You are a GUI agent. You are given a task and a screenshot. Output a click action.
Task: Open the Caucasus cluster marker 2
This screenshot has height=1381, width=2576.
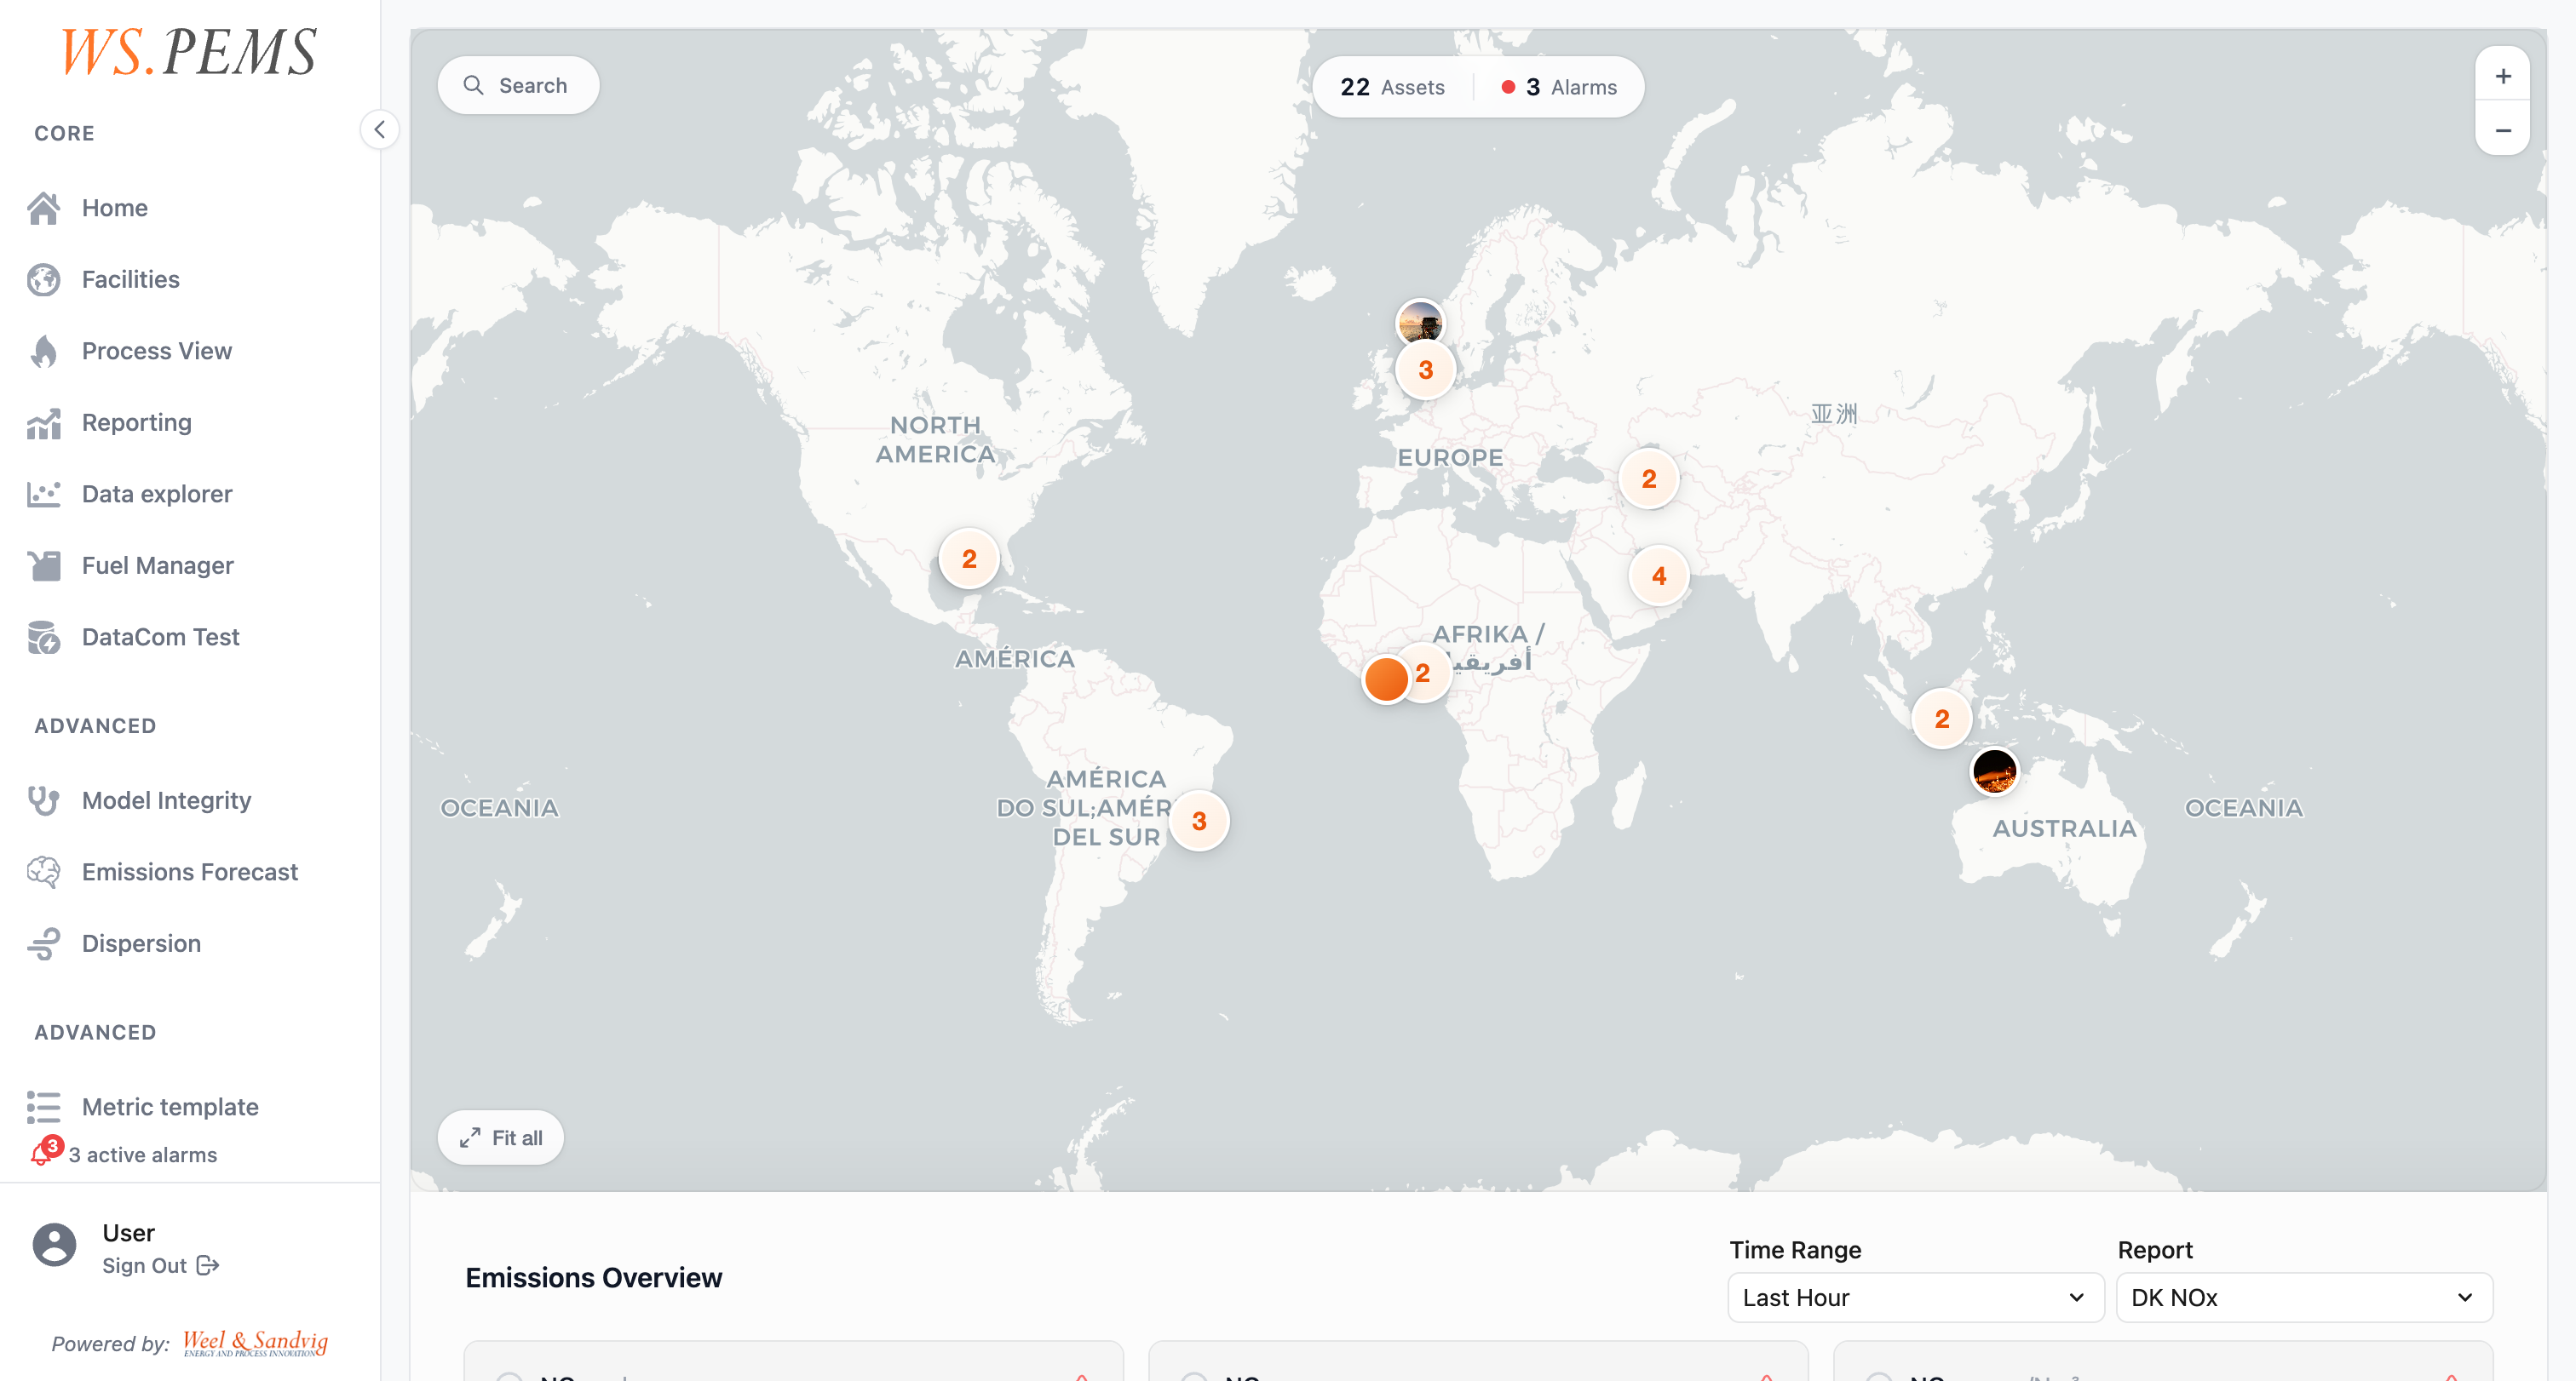[1649, 478]
